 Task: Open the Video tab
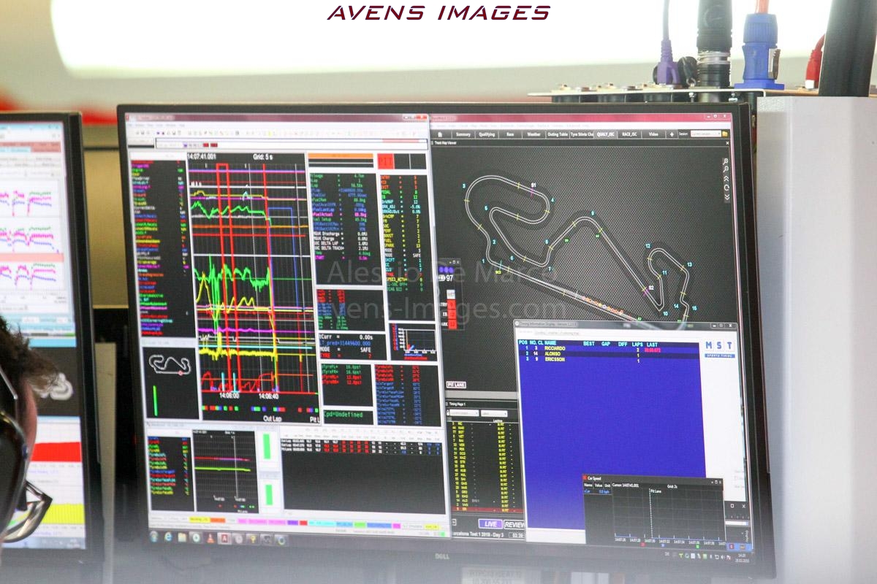(653, 134)
